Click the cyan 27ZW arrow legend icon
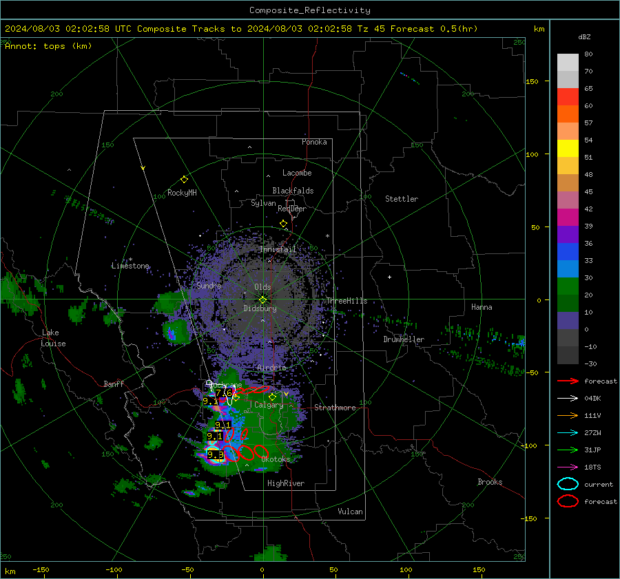This screenshot has height=579, width=620. (x=568, y=433)
